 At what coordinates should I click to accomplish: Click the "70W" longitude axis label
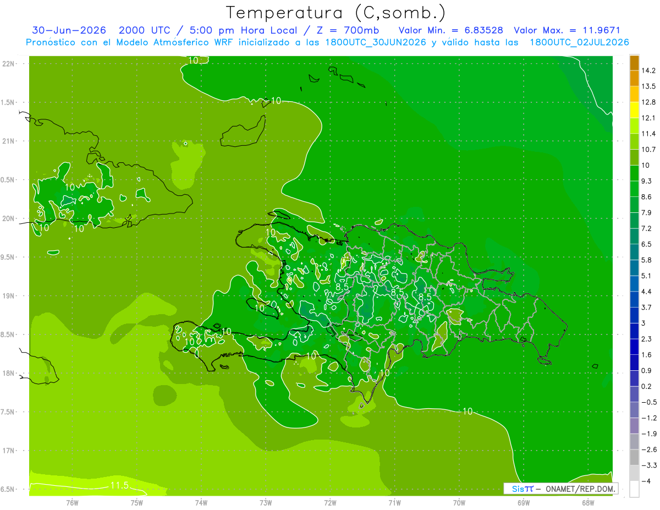pos(459,503)
